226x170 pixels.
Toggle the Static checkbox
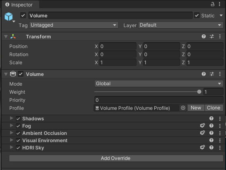tap(197, 15)
